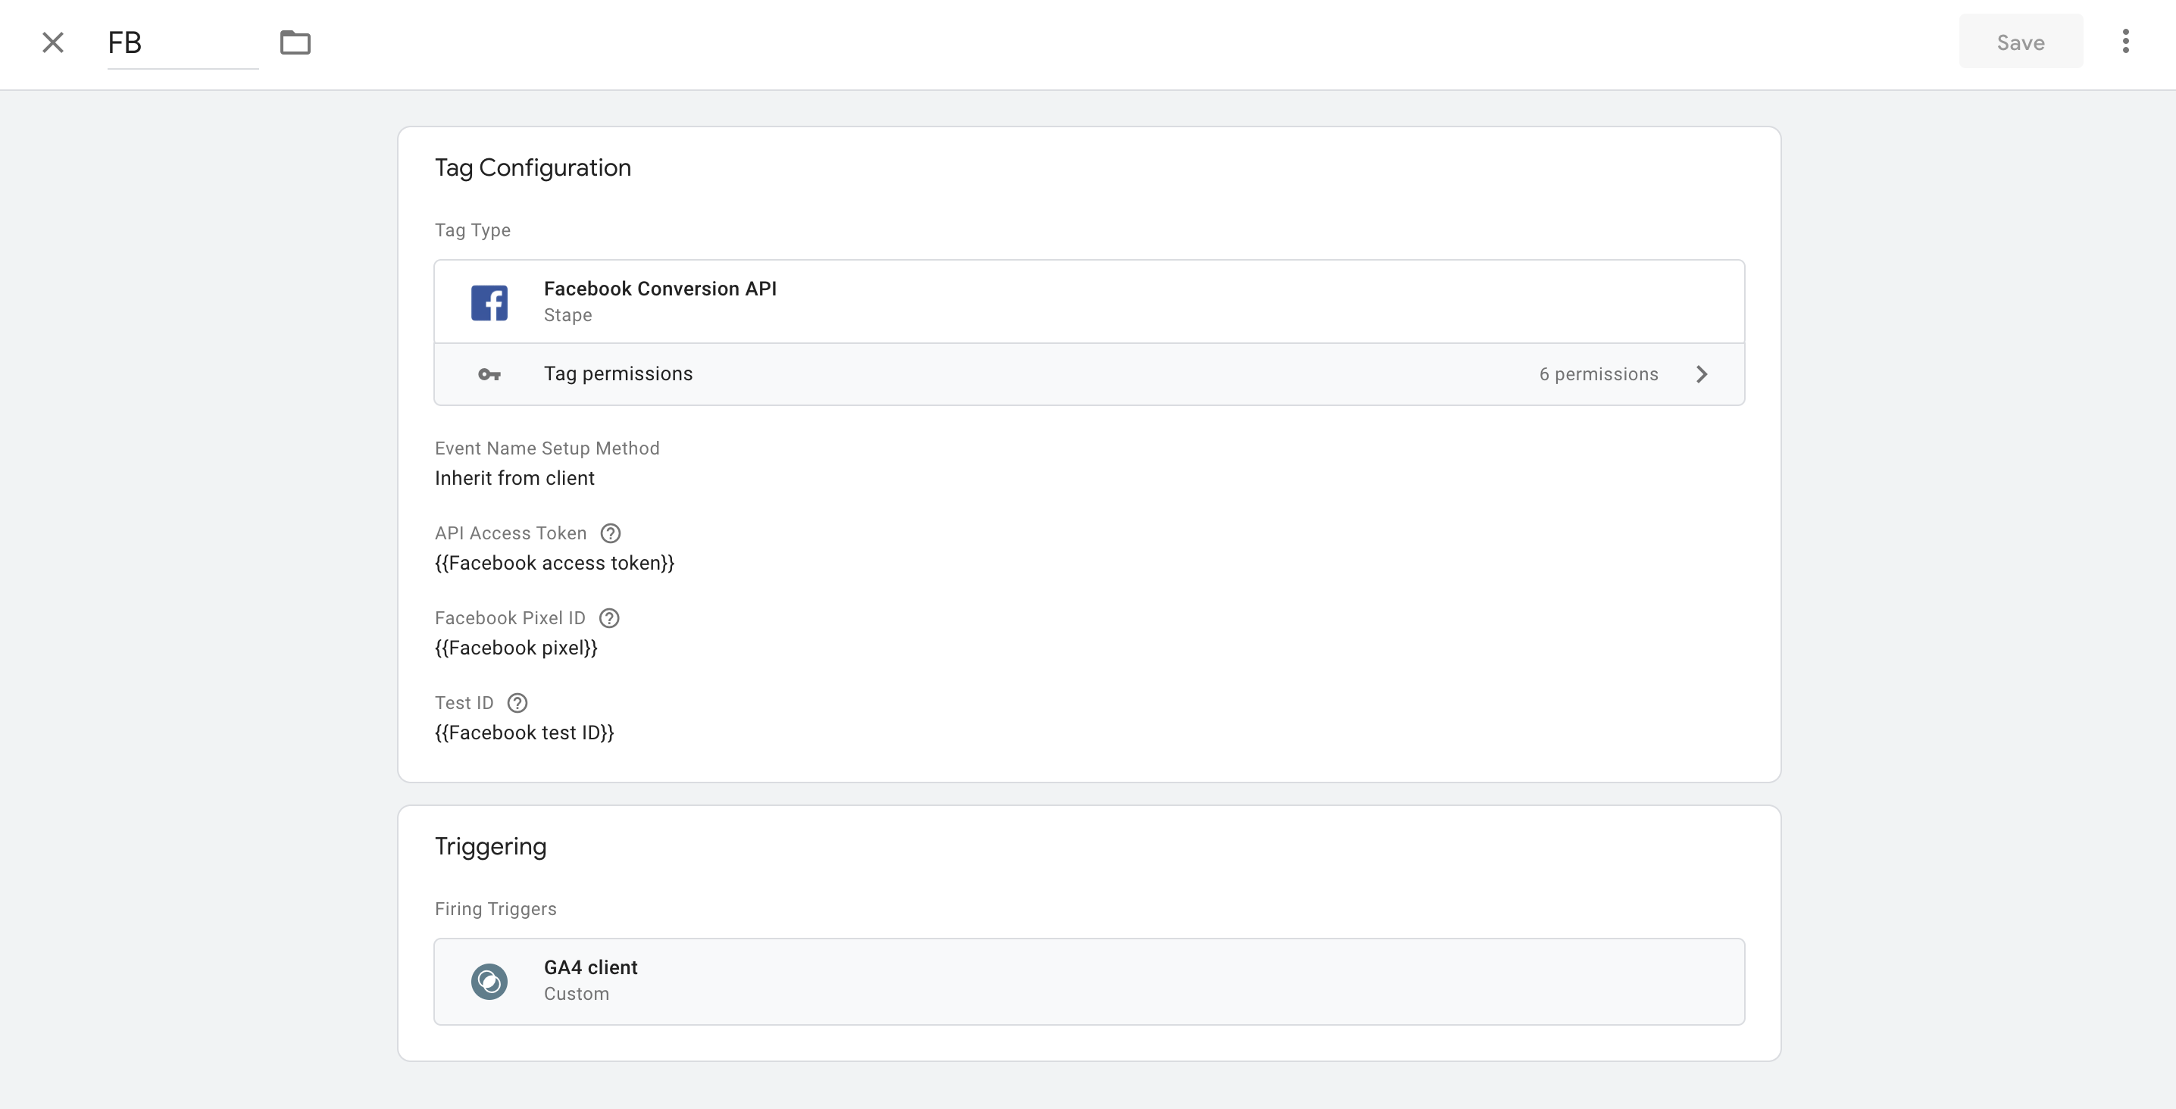Click the {{Facebook pixel}} value
Image resolution: width=2176 pixels, height=1109 pixels.
click(x=516, y=648)
